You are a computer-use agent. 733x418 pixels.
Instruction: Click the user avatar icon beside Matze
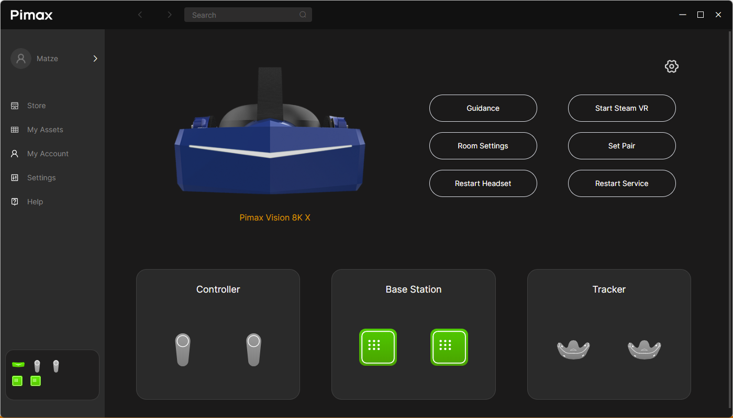tap(21, 59)
